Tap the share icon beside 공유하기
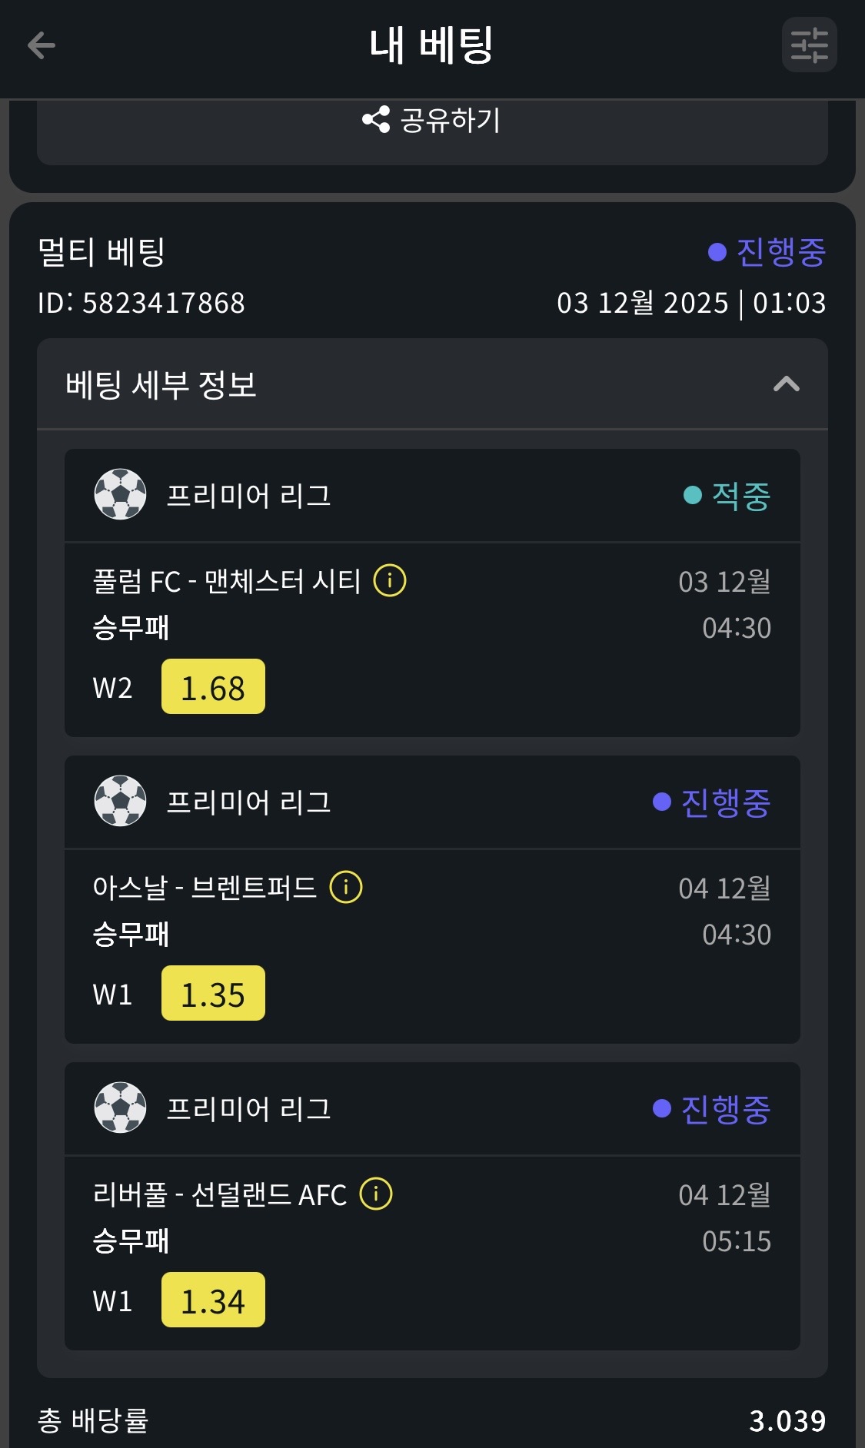865x1448 pixels. tap(376, 120)
